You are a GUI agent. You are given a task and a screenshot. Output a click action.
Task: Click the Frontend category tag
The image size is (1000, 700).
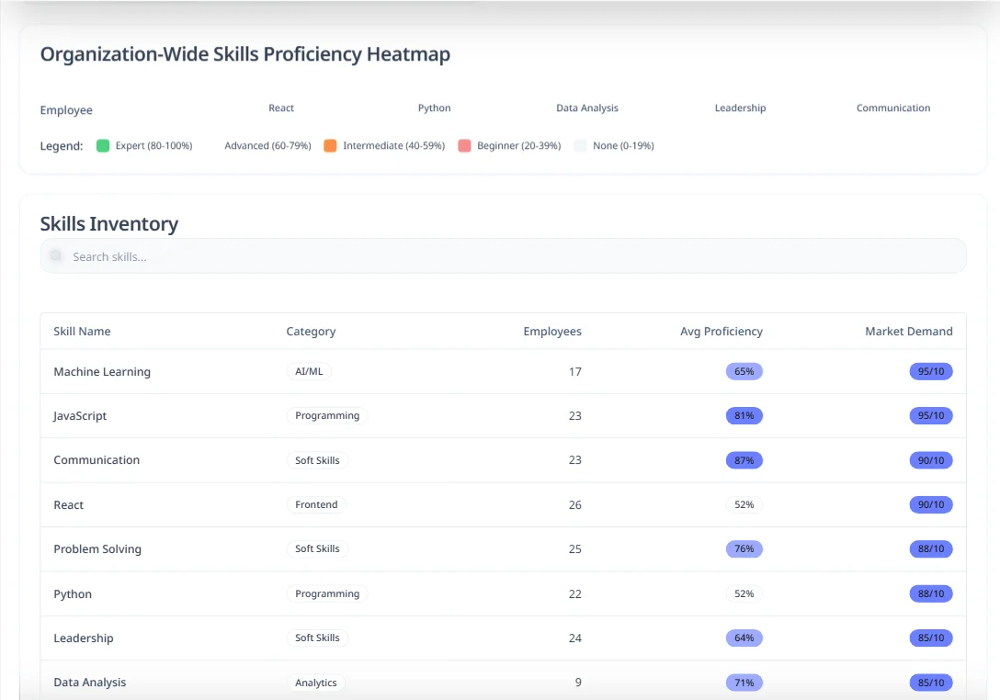tap(316, 504)
